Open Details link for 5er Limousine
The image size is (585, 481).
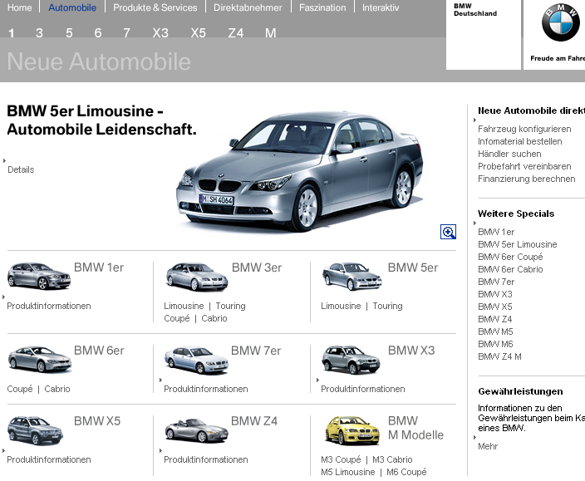(21, 169)
